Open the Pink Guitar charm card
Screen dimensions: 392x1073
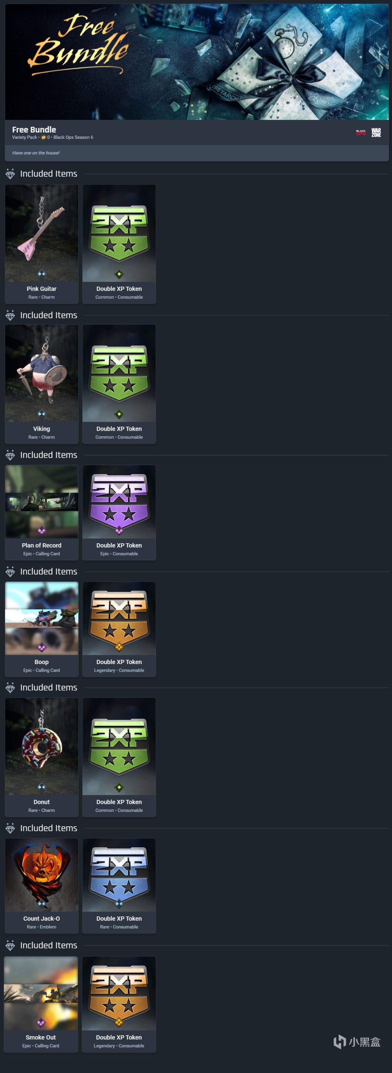click(x=42, y=244)
